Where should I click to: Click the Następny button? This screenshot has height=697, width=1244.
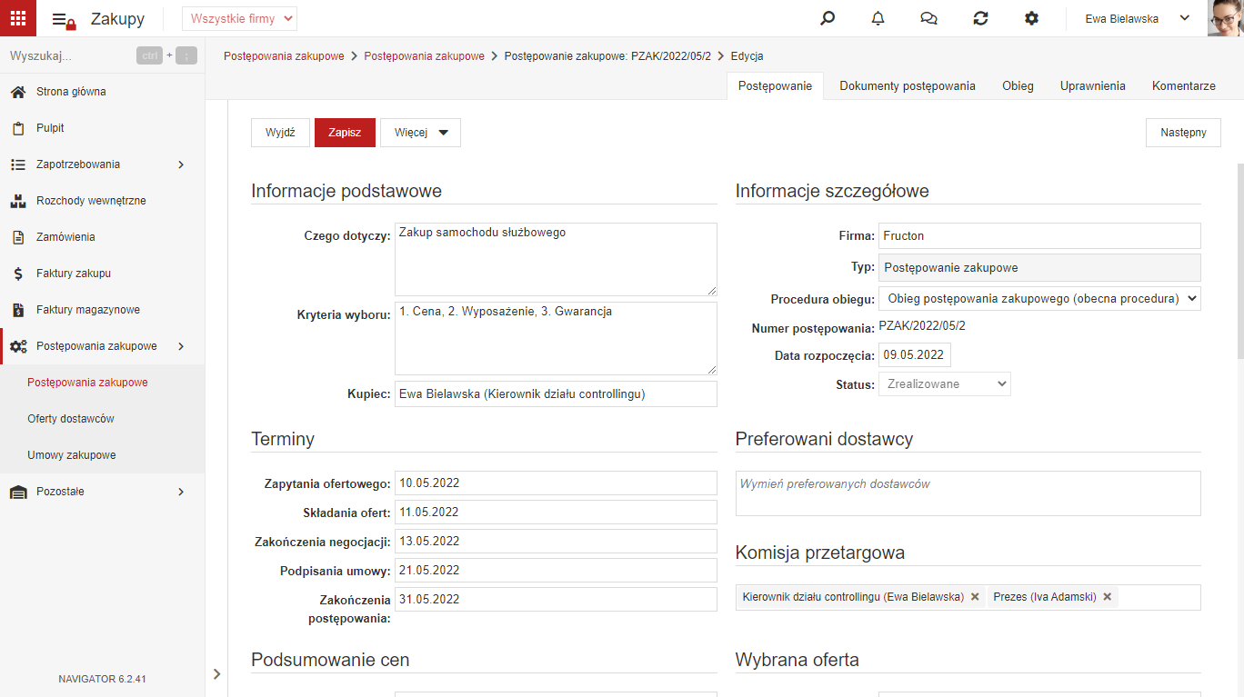coord(1183,133)
